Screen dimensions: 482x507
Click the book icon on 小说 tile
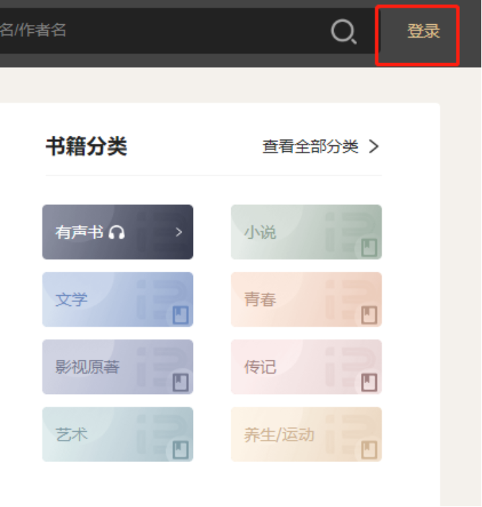click(x=368, y=247)
